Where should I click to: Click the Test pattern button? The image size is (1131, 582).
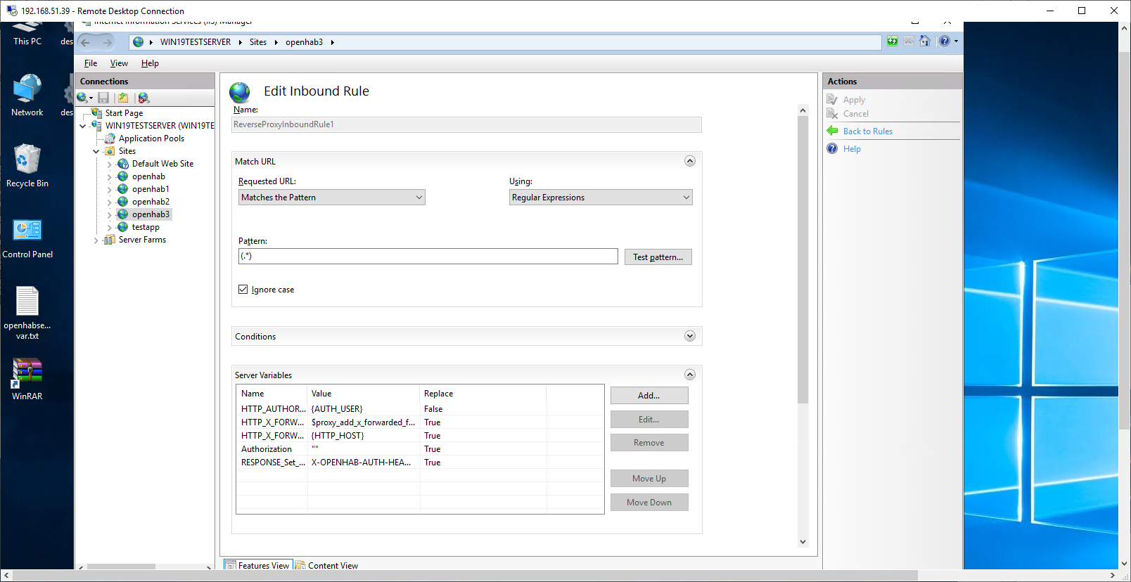[658, 257]
